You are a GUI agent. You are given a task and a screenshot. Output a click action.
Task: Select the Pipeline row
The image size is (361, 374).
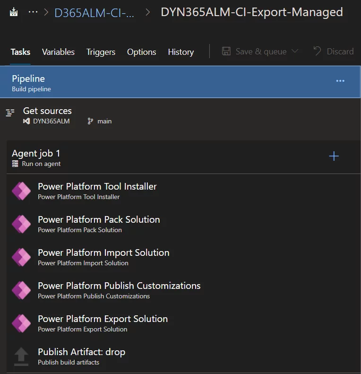click(180, 82)
